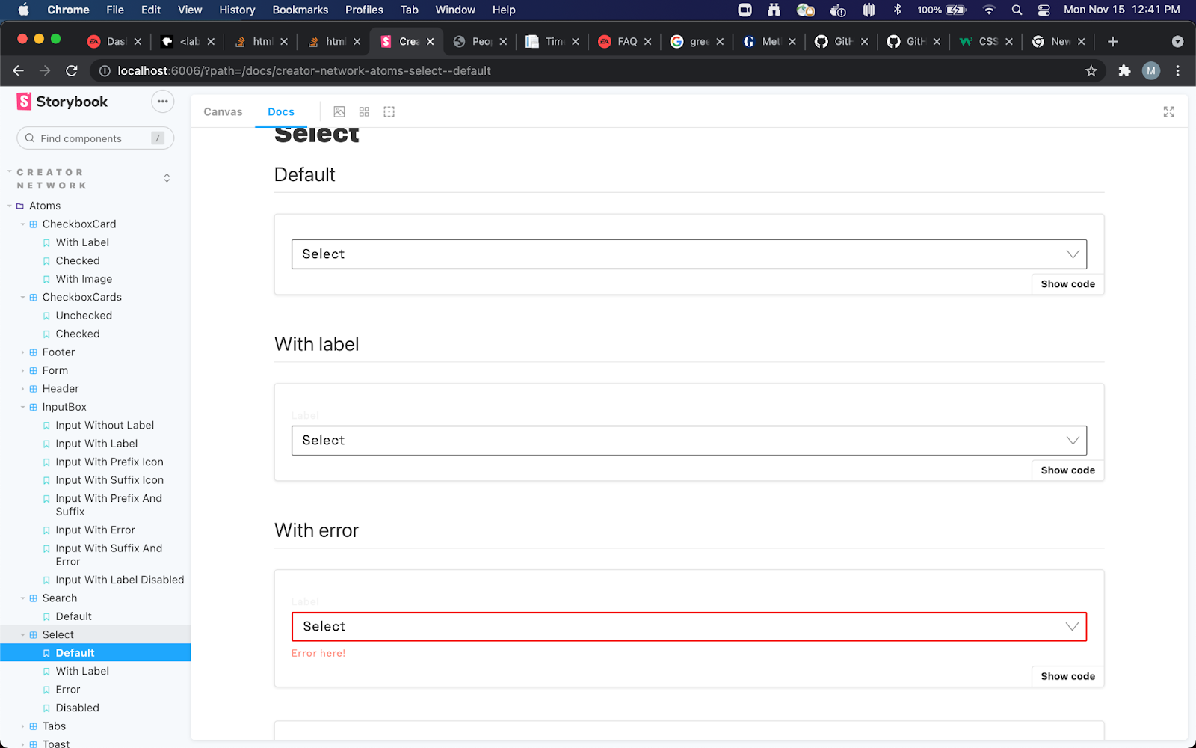Expand the Form component
The width and height of the screenshot is (1196, 748).
[x=55, y=370]
